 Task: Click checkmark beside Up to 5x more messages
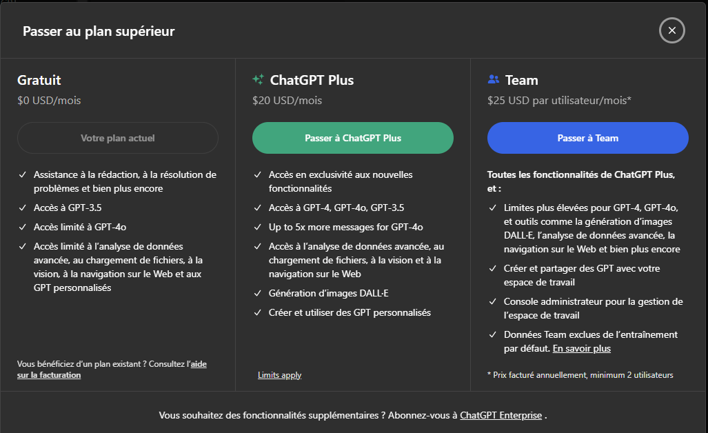click(258, 228)
